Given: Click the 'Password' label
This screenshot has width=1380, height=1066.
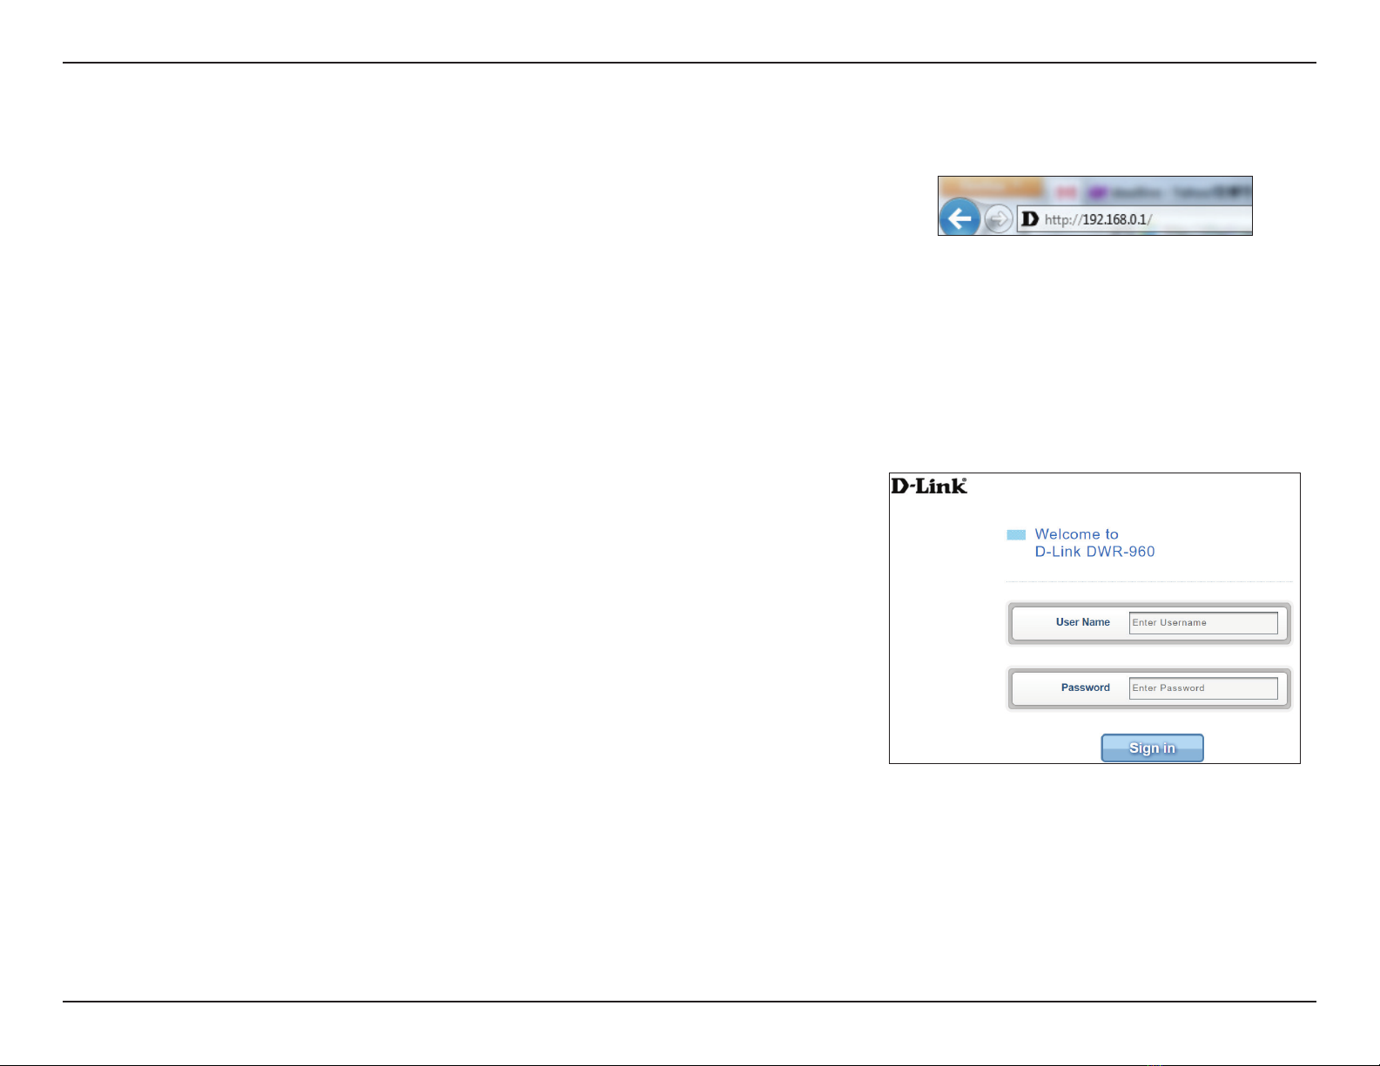Looking at the screenshot, I should (x=1085, y=687).
